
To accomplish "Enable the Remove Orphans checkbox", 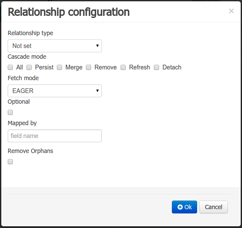I will coord(10,162).
